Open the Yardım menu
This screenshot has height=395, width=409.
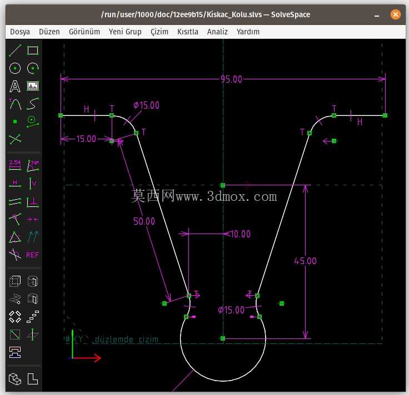(x=248, y=32)
